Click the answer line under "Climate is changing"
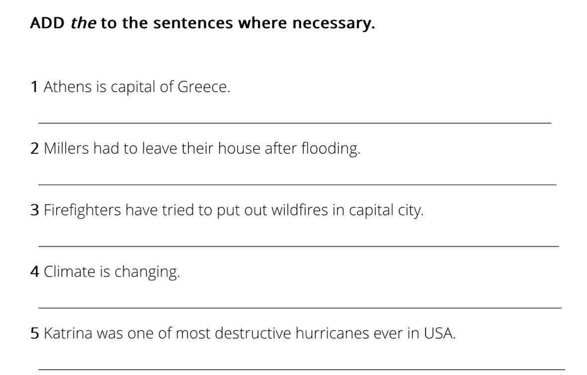The width and height of the screenshot is (587, 375). [x=299, y=308]
